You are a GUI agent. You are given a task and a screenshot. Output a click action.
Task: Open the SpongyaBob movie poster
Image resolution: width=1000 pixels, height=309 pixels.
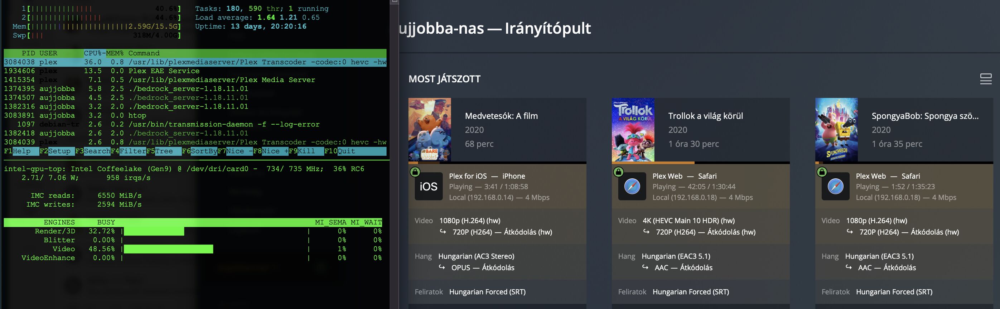[837, 130]
